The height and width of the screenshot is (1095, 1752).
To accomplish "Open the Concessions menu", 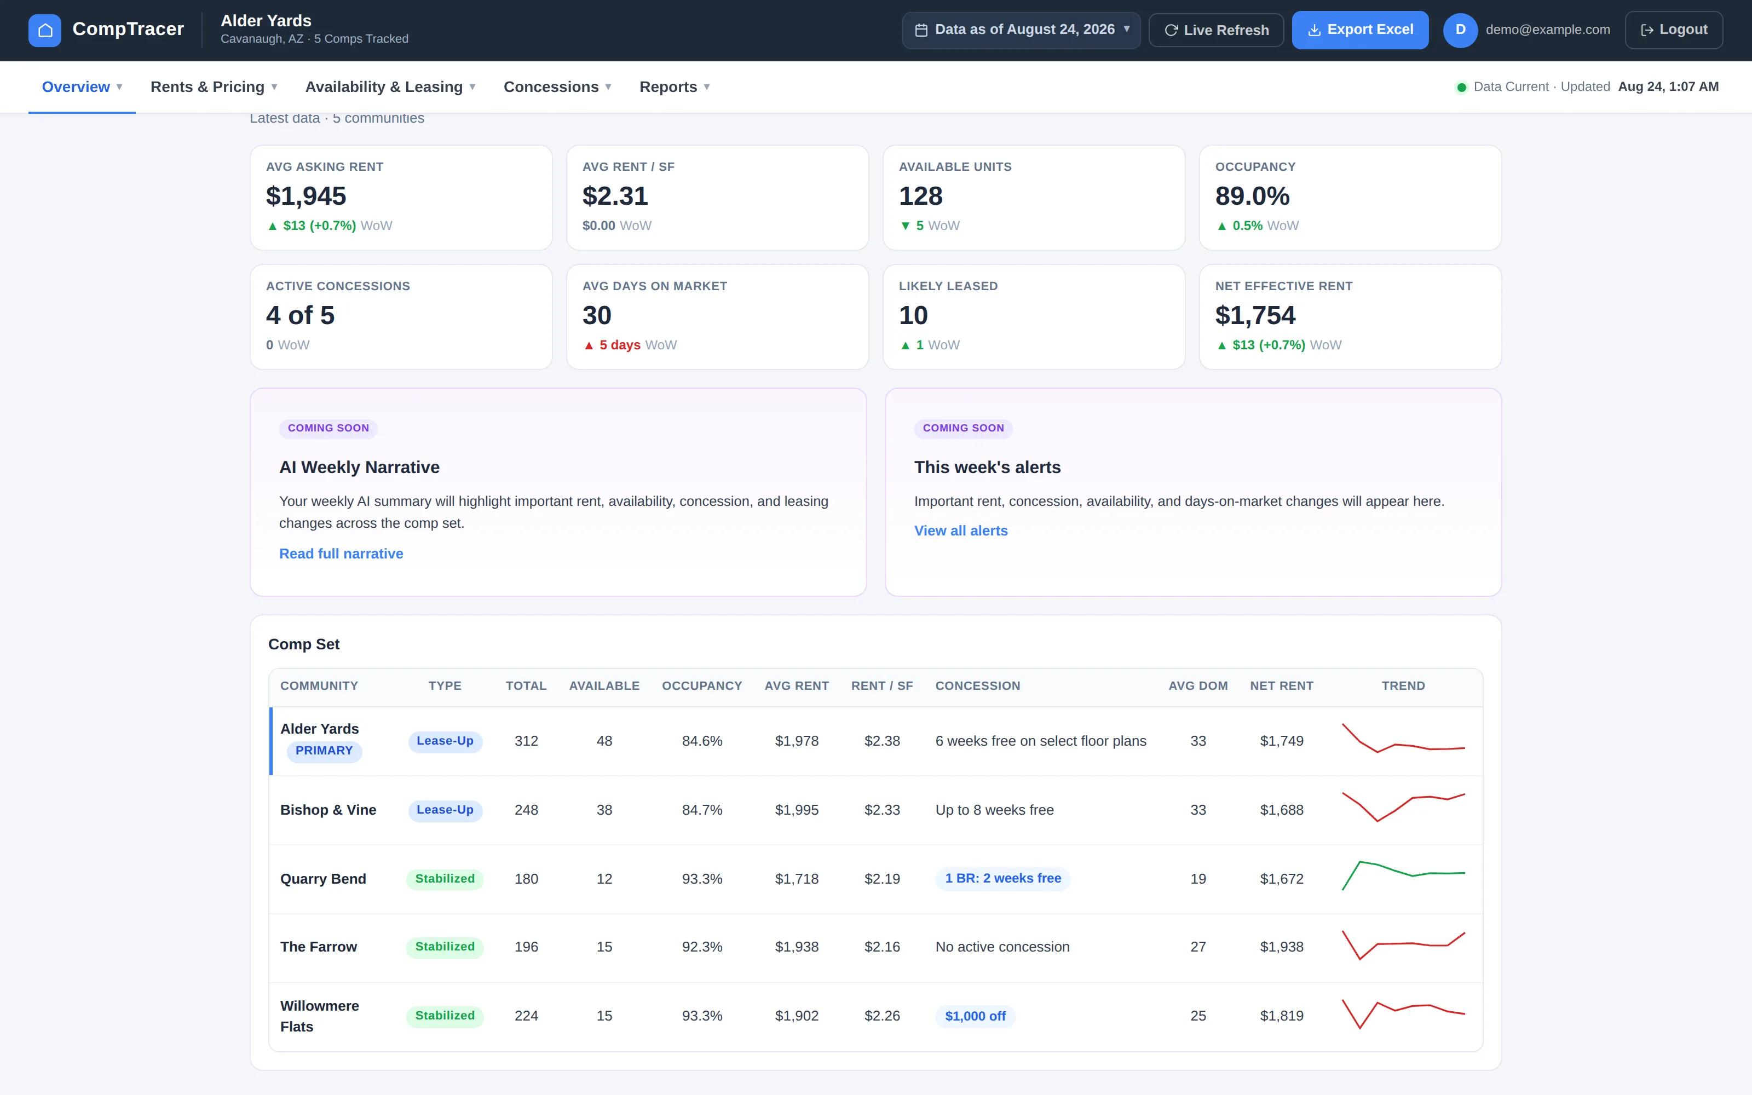I will [x=557, y=87].
